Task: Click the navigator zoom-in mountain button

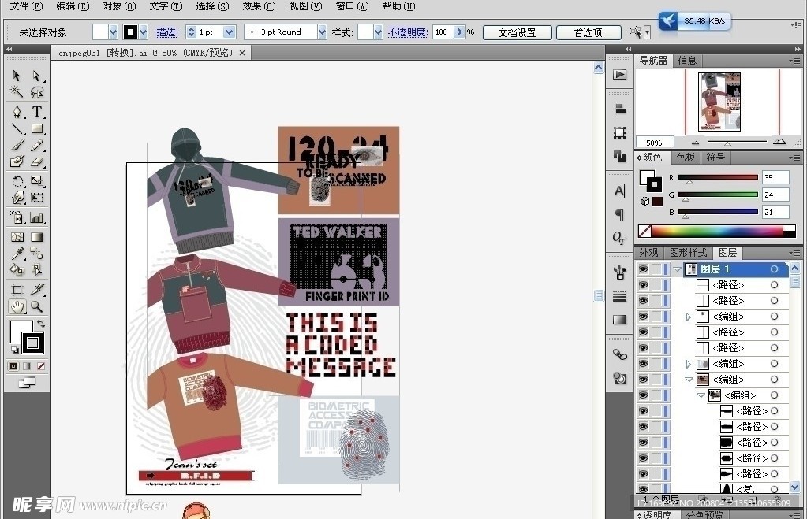Action: tap(779, 142)
